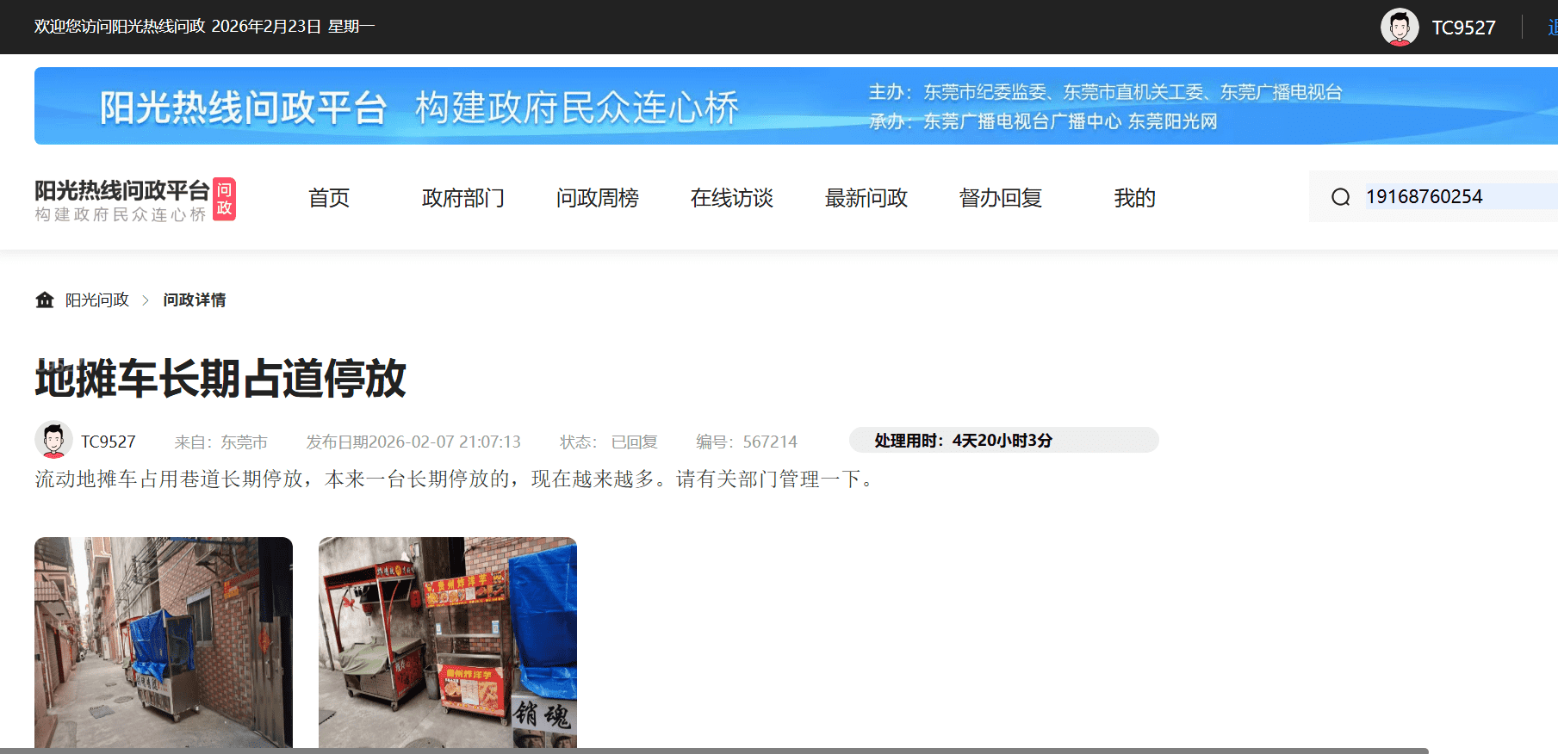
Task: Open the 问政周榜 ranking page
Action: point(597,198)
